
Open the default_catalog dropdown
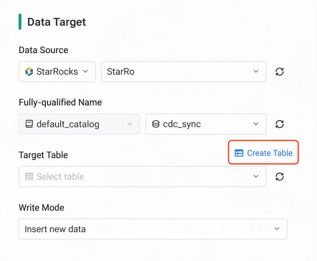tap(79, 124)
